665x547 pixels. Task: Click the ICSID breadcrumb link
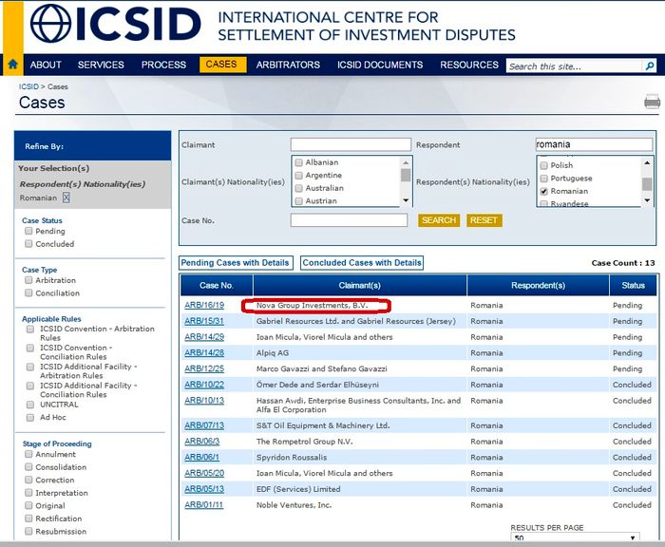point(28,86)
